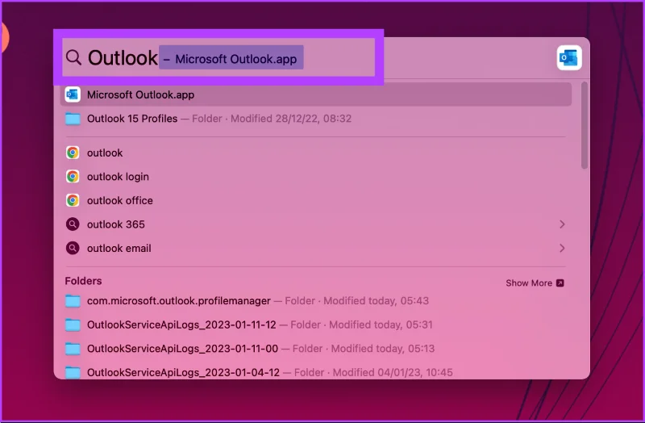Open OutlookServiceApiLogs_2023-01-11-12 folder
This screenshot has height=423, width=645.
(x=316, y=325)
